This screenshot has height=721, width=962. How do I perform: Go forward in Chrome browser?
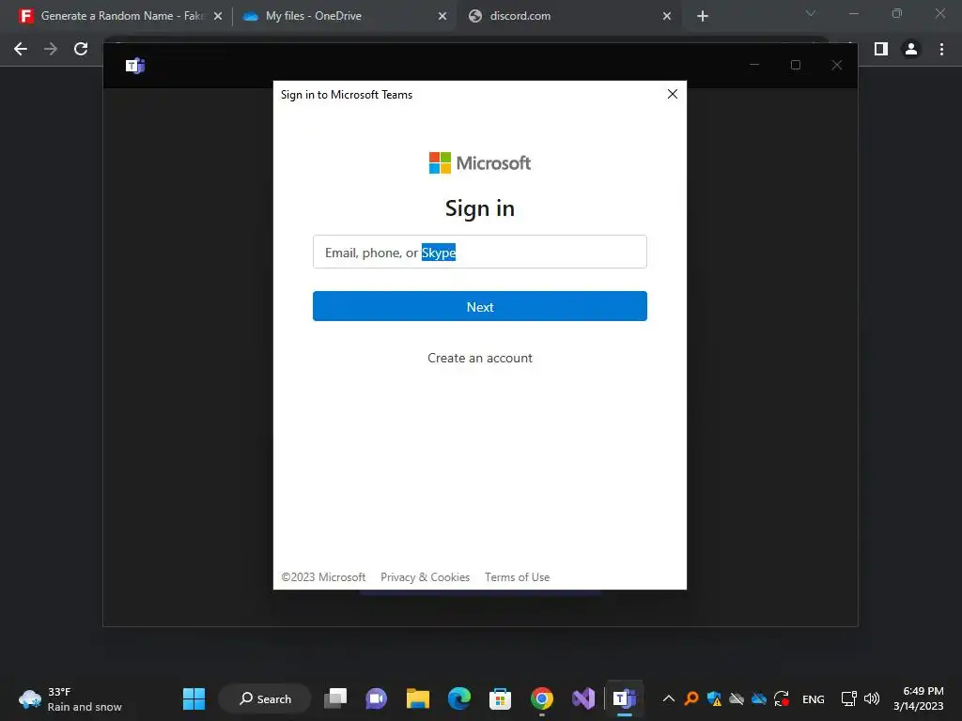51,49
